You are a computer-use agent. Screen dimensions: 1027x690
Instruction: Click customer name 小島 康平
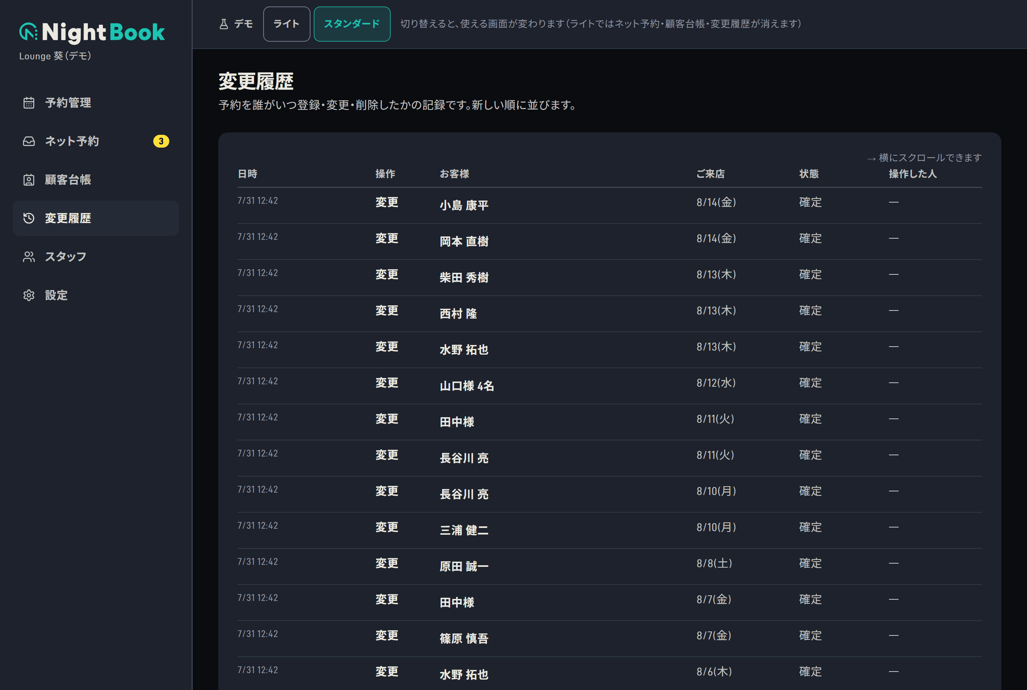coord(464,205)
